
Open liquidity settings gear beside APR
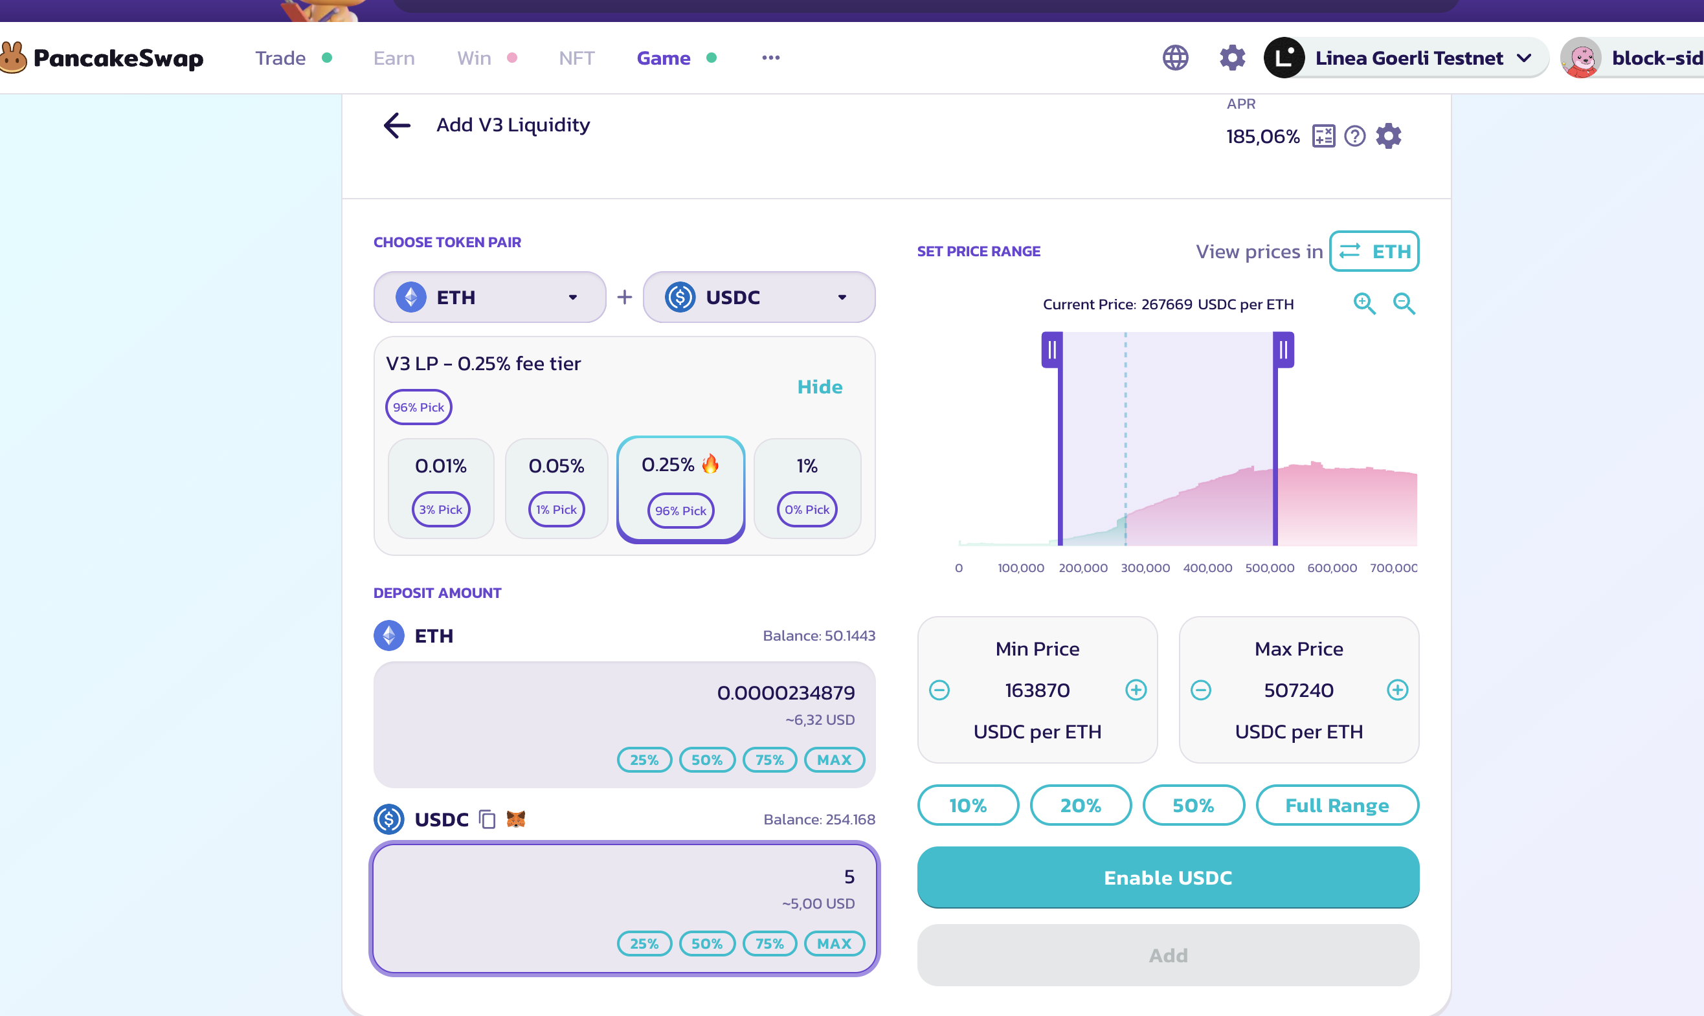tap(1388, 137)
